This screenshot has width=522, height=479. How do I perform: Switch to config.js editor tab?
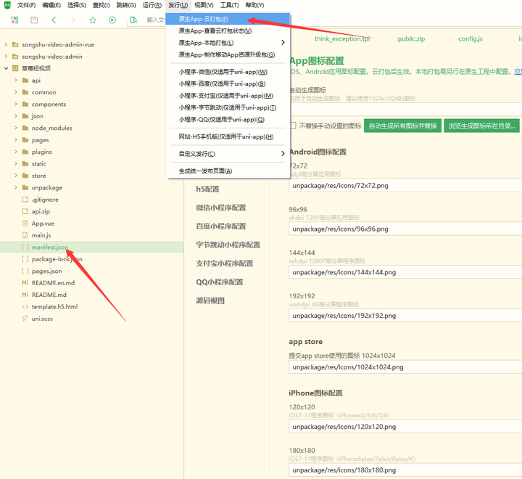[x=470, y=39]
